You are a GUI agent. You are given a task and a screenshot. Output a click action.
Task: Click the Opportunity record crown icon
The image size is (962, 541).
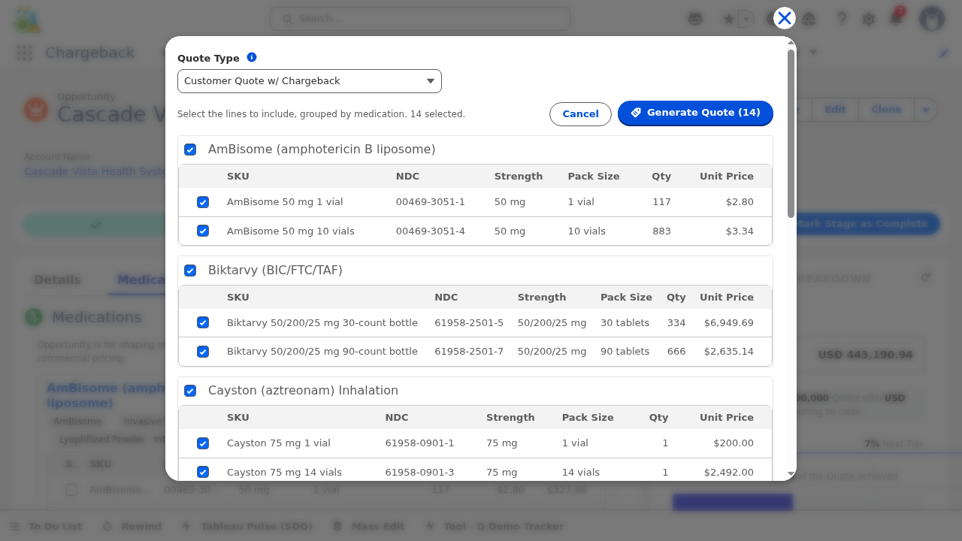(x=36, y=110)
